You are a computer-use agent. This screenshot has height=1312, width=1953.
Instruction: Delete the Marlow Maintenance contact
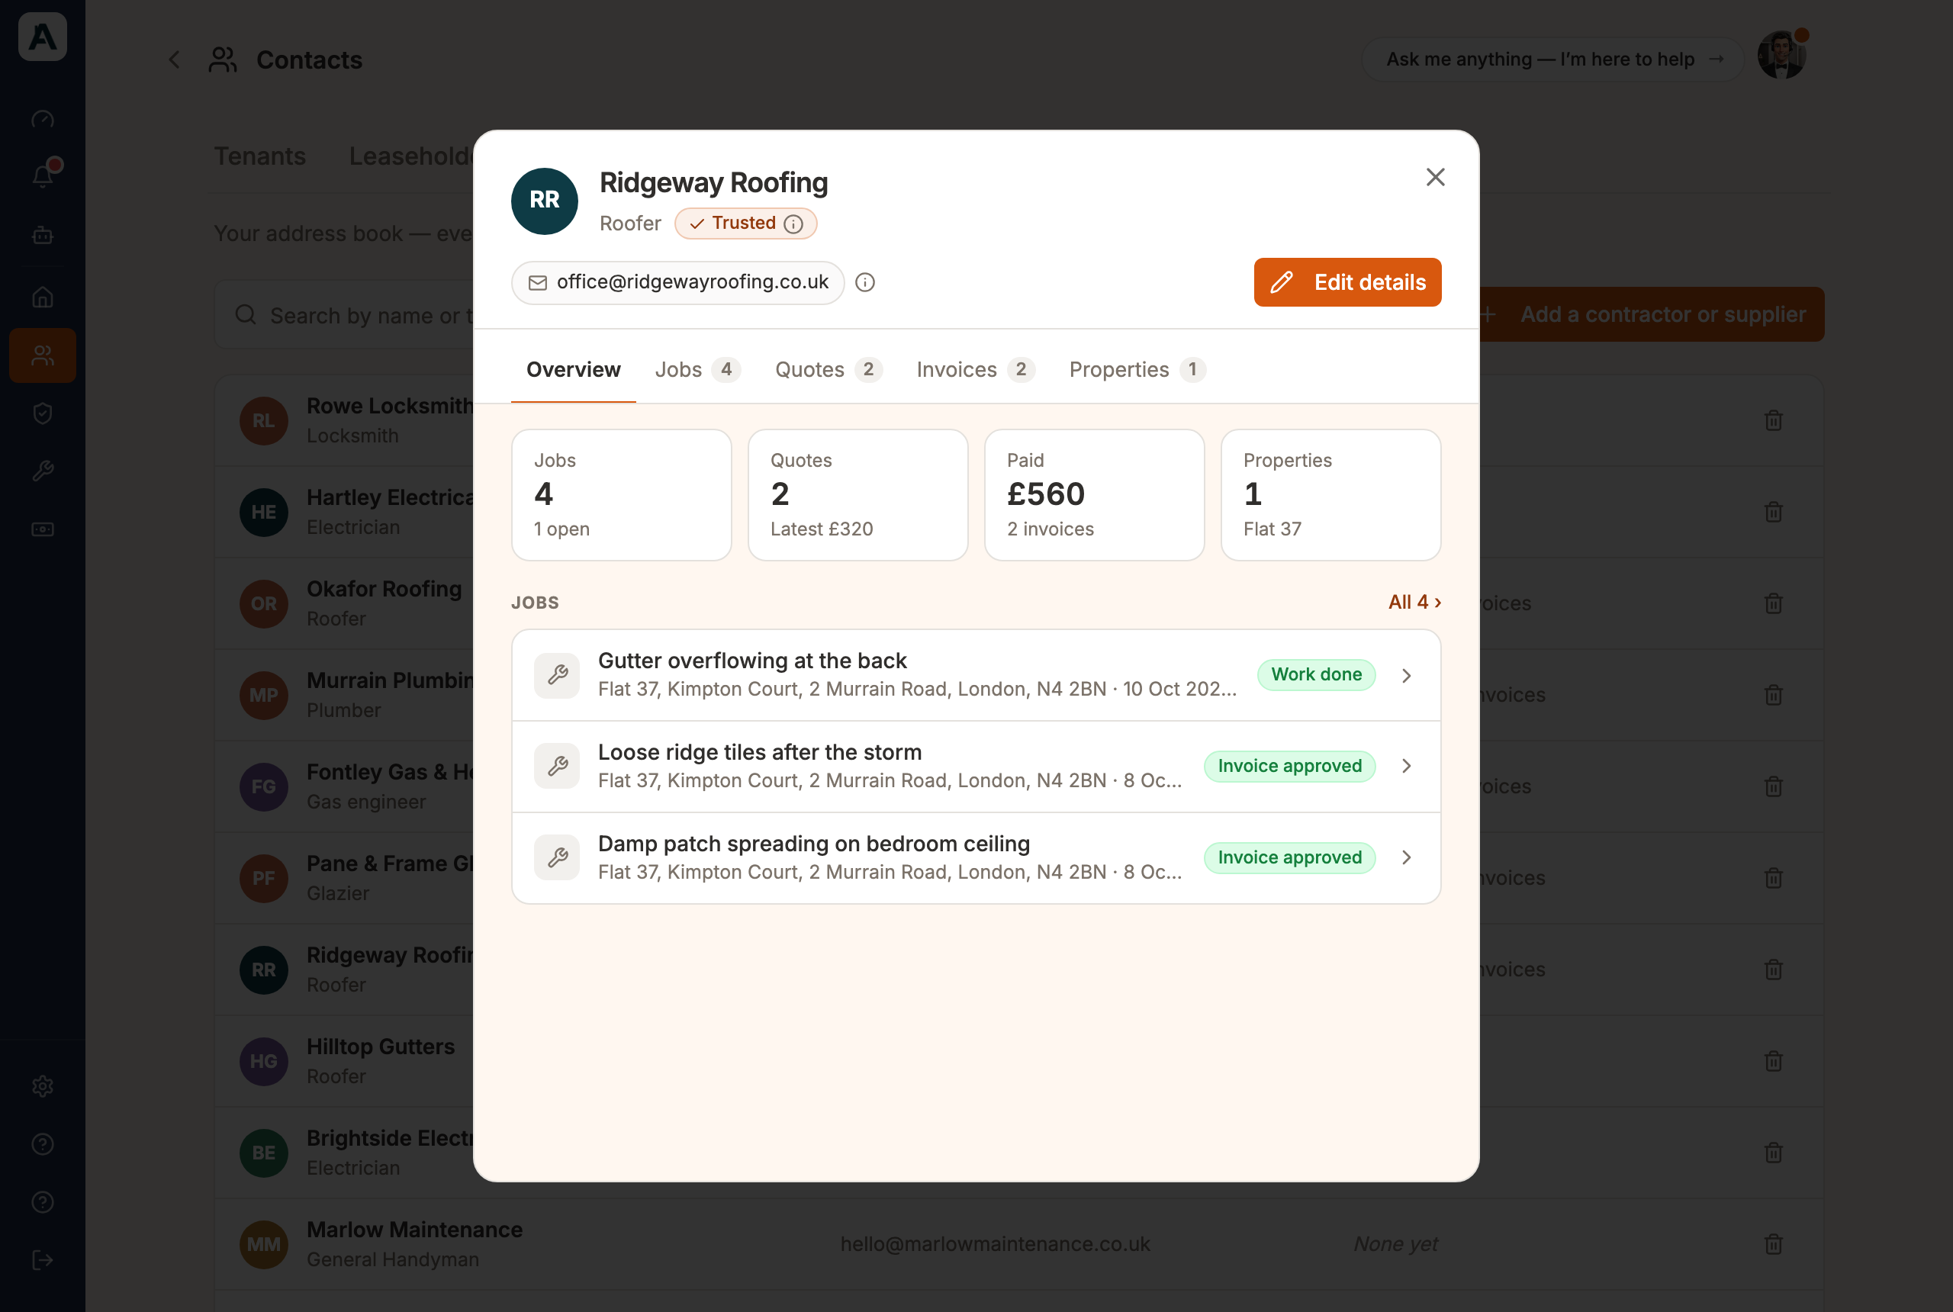pos(1773,1244)
